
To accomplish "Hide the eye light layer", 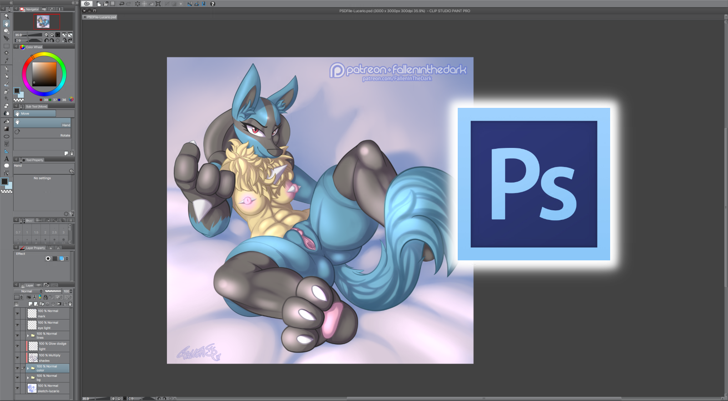I will point(17,325).
